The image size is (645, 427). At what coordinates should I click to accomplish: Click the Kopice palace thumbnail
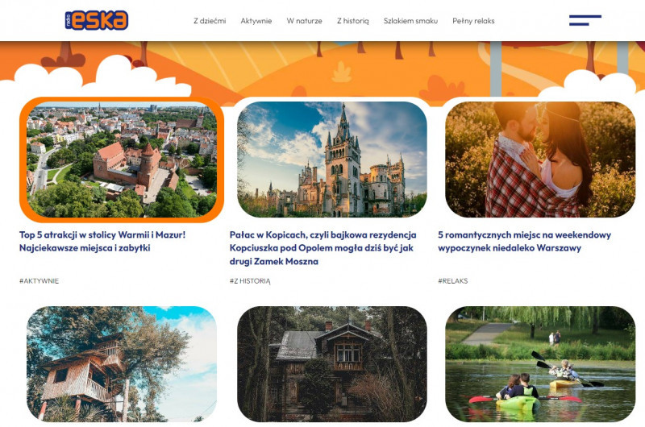pyautogui.click(x=332, y=160)
